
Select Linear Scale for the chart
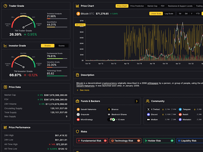click(x=156, y=14)
